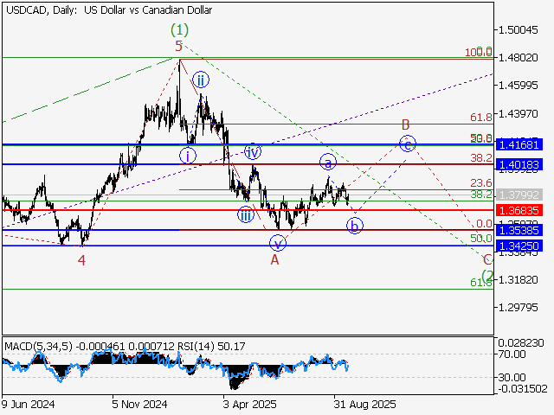Click the circled wave ii label
The height and width of the screenshot is (415, 554).
(200, 80)
